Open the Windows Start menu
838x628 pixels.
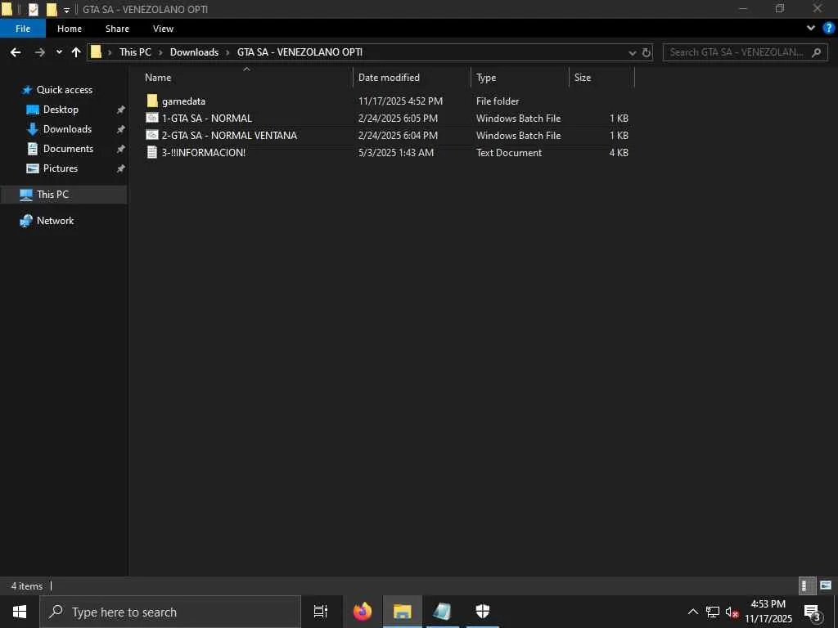(x=20, y=612)
